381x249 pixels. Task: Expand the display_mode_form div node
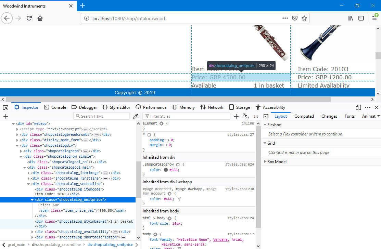click(x=17, y=140)
